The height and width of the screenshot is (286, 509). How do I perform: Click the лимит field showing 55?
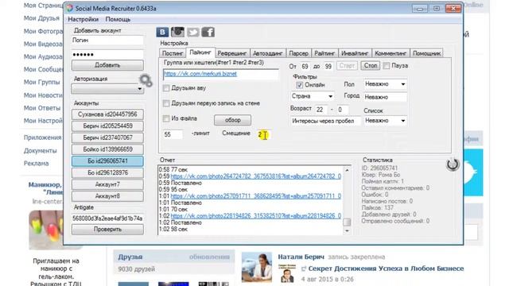pos(173,134)
